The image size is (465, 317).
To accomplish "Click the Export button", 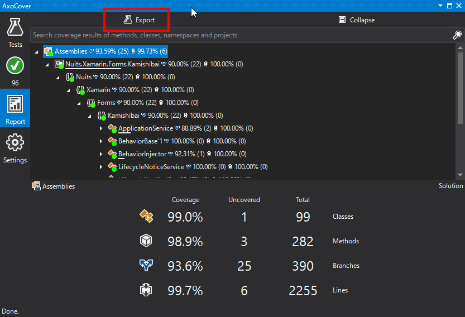I will [x=139, y=20].
